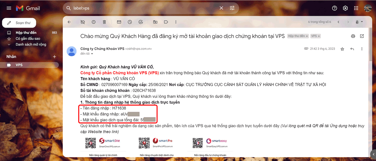Print the email using printer icon
Screen dimensions: 376x161
pyautogui.click(x=353, y=36)
